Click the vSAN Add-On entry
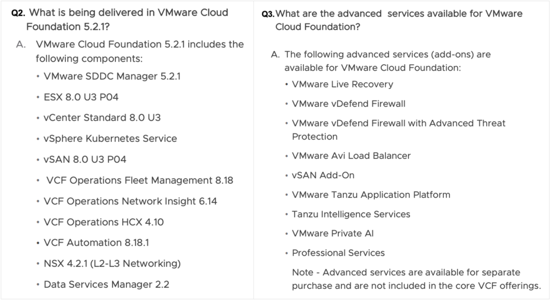 (323, 176)
